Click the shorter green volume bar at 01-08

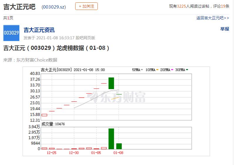(x=119, y=146)
